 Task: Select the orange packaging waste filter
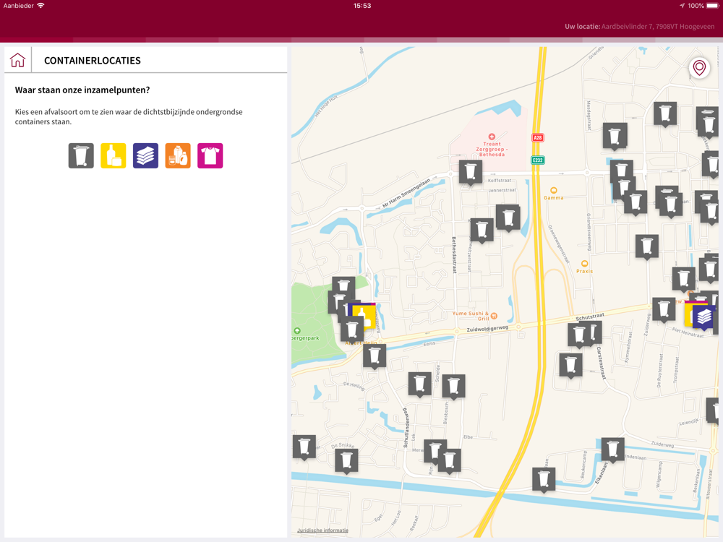coord(178,155)
